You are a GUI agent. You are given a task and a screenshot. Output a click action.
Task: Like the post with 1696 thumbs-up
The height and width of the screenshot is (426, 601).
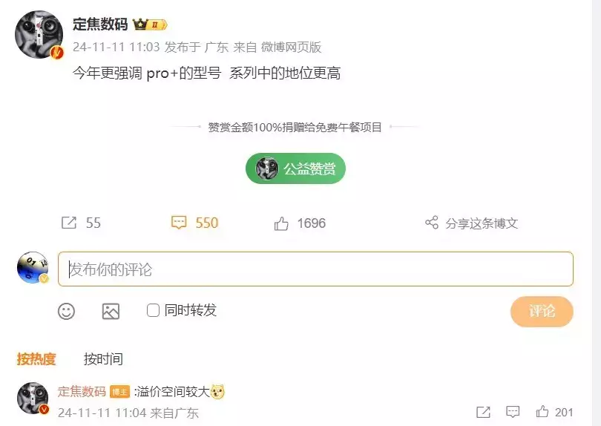(x=281, y=223)
